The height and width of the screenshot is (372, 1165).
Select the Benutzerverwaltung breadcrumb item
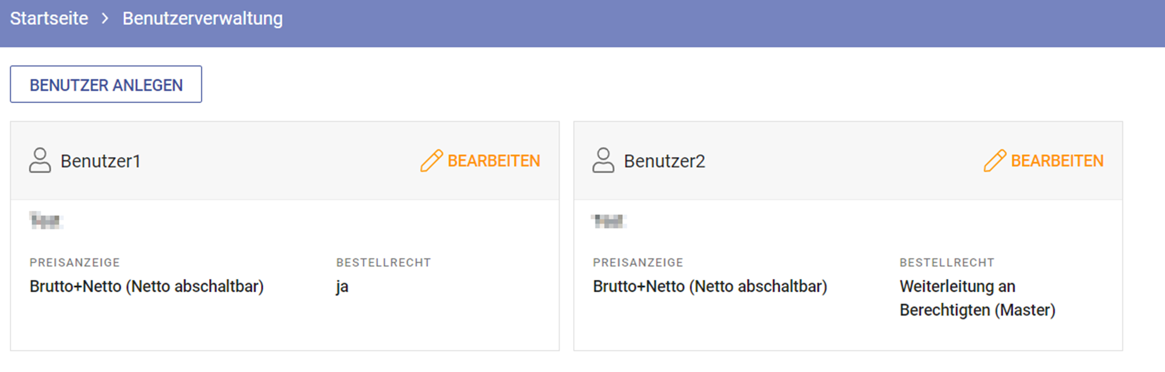coord(202,19)
